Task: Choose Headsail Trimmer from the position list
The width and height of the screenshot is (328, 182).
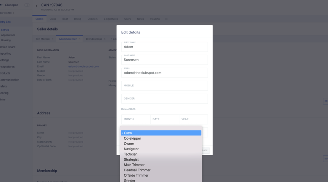Action: (x=161, y=170)
